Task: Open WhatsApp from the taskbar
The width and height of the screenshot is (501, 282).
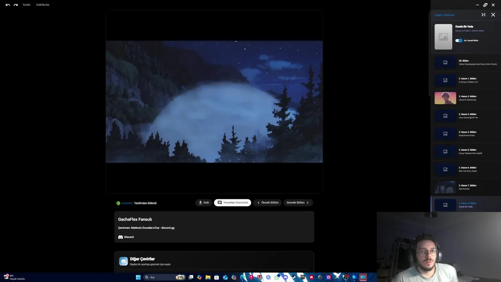Action: tap(277, 277)
